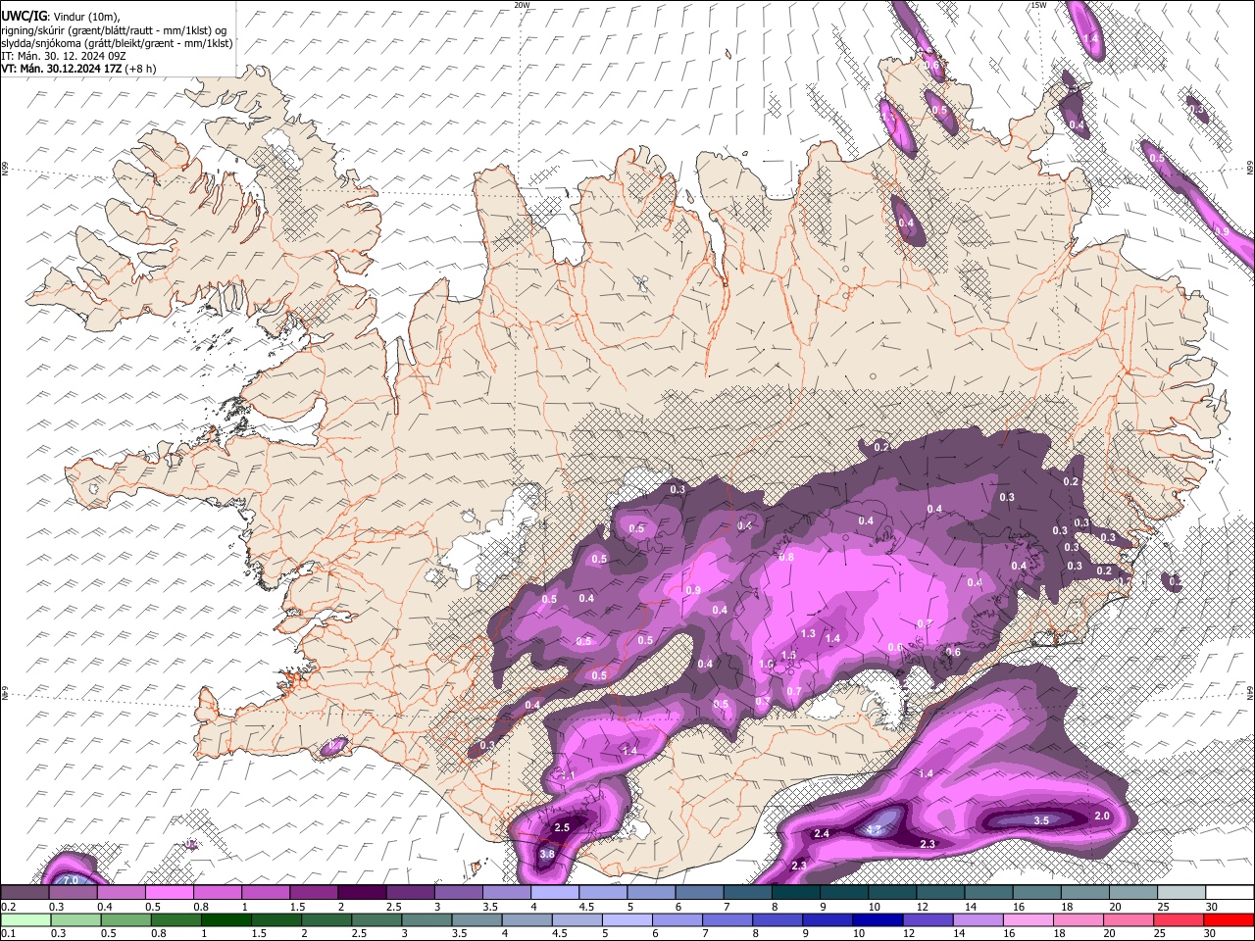Click the deep blue swatch between 10 and 12, lower legend
Screen dimensions: 1255x941
click(x=876, y=919)
